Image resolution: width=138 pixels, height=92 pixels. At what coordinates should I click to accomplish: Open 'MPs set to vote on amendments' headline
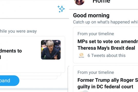point(108,41)
